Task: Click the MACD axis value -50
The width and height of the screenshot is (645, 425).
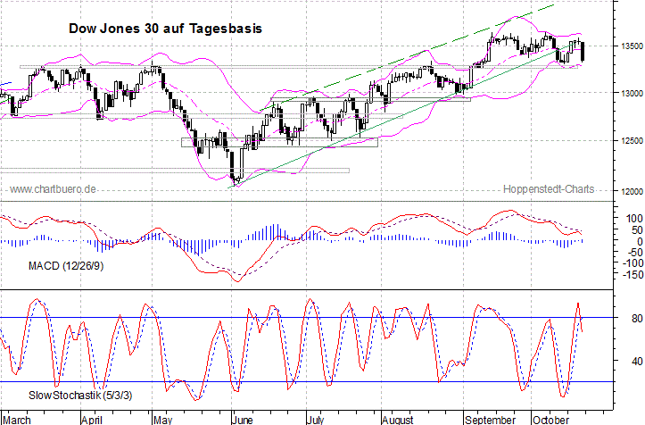Action: [x=635, y=252]
